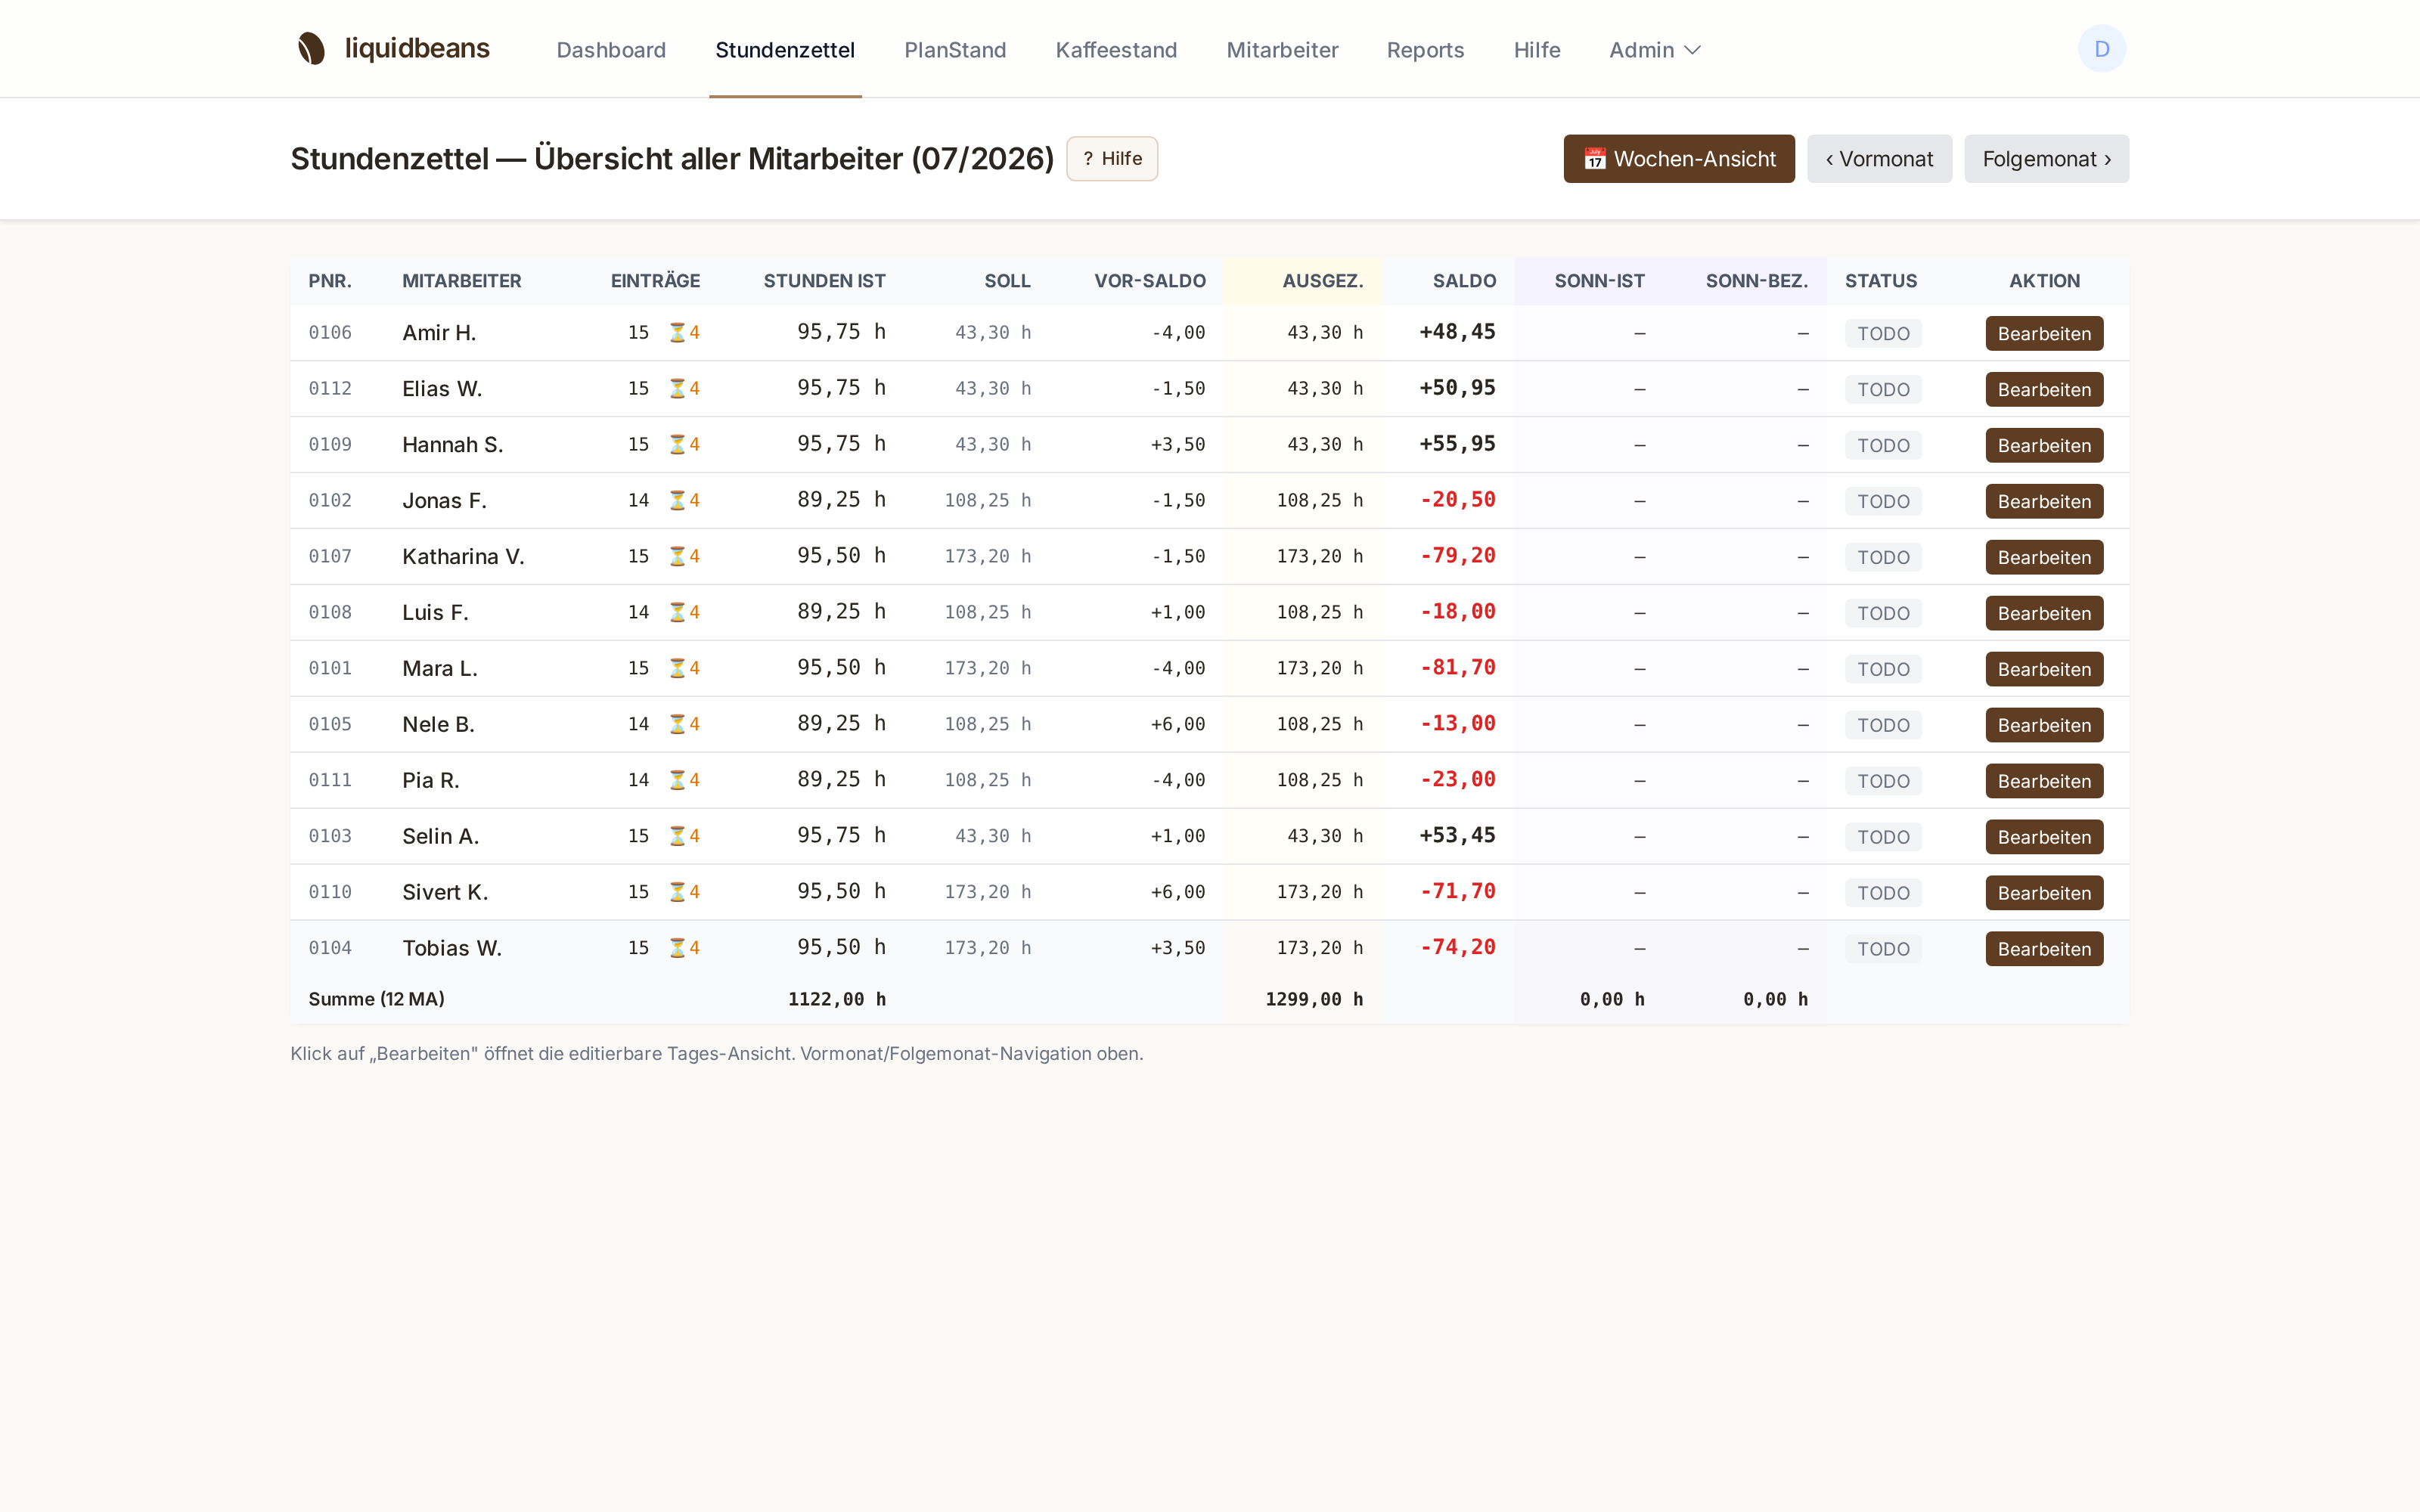Click Bearbeiten for Selin A.
The image size is (2420, 1512).
(2044, 838)
